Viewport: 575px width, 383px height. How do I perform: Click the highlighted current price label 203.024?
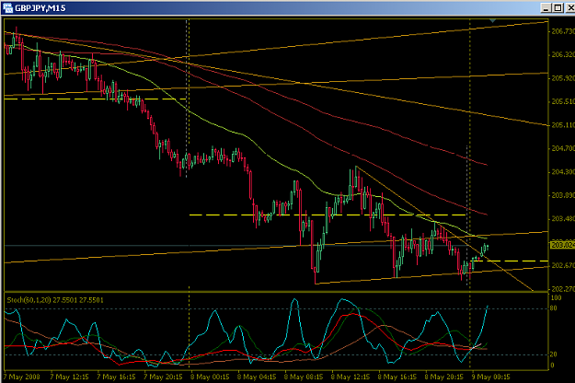point(563,245)
